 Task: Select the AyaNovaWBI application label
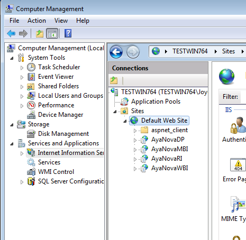click(170, 168)
